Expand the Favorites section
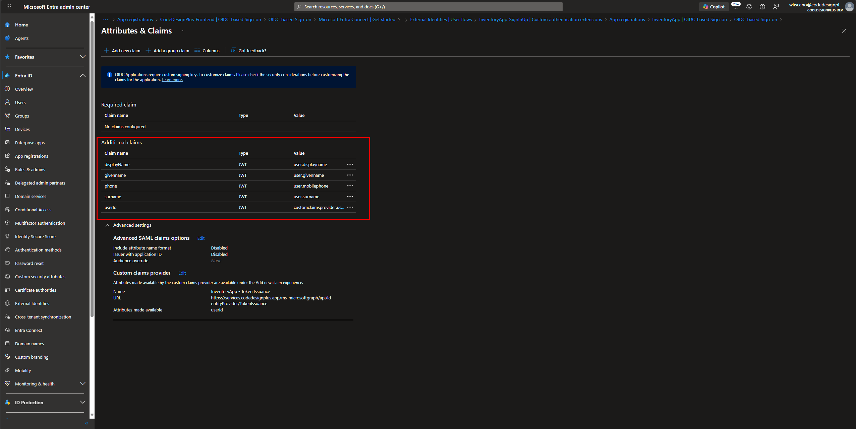Image resolution: width=856 pixels, height=429 pixels. click(x=83, y=57)
